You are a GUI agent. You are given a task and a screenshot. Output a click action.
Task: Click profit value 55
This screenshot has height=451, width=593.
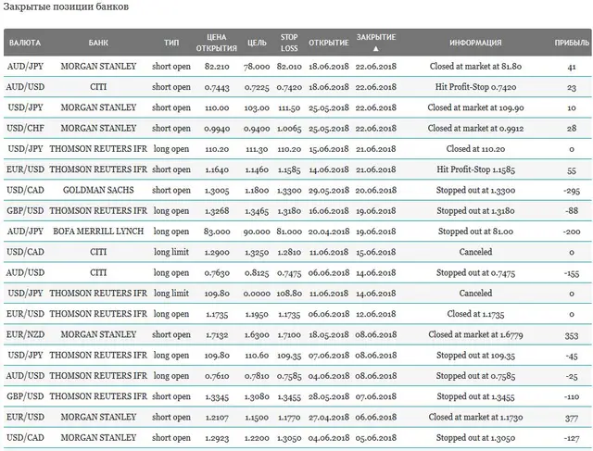572,170
